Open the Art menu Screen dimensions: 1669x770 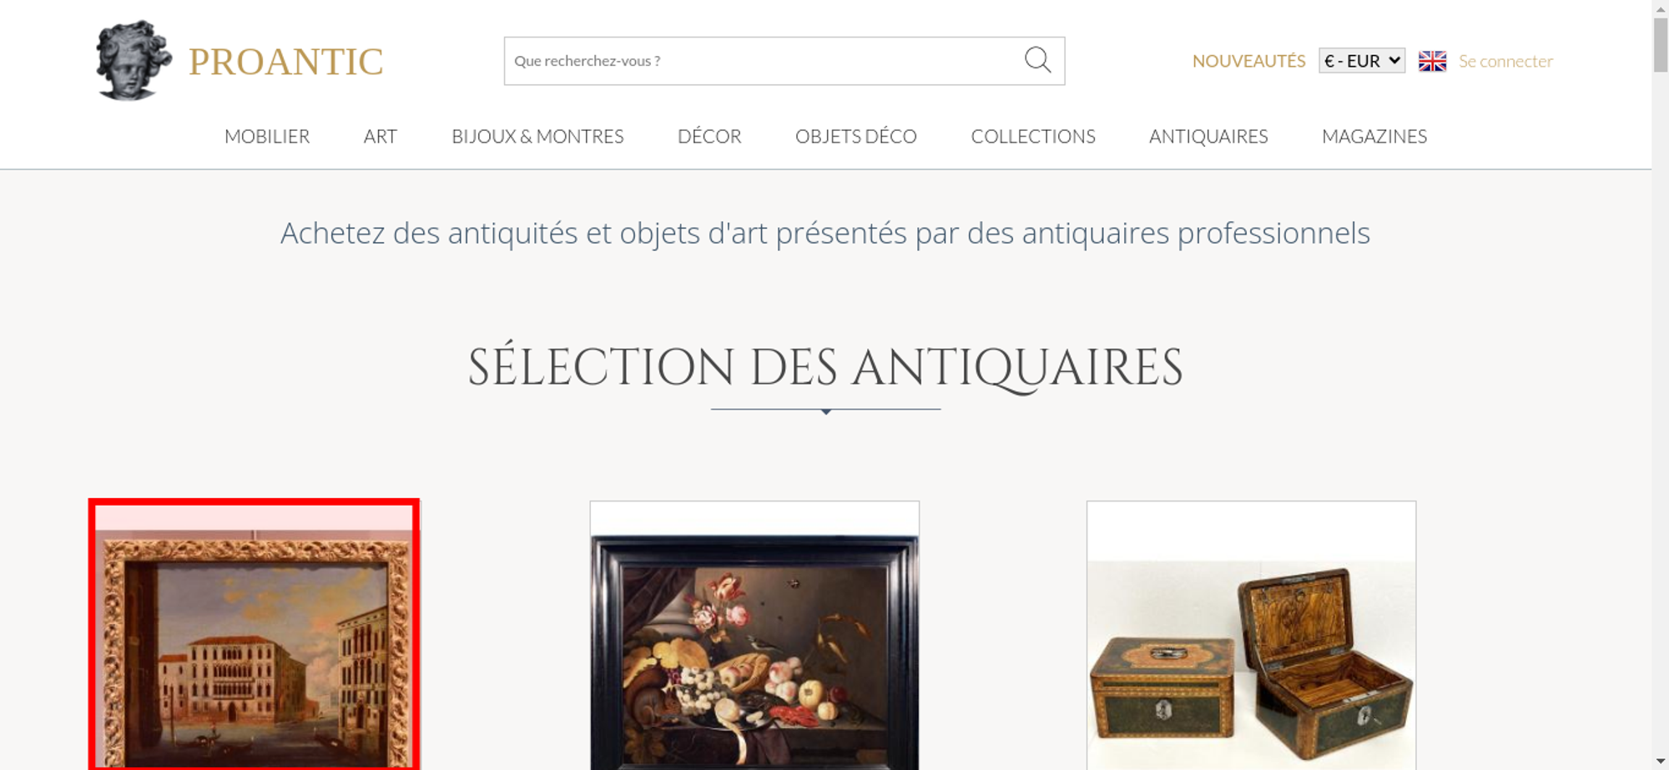pos(381,136)
